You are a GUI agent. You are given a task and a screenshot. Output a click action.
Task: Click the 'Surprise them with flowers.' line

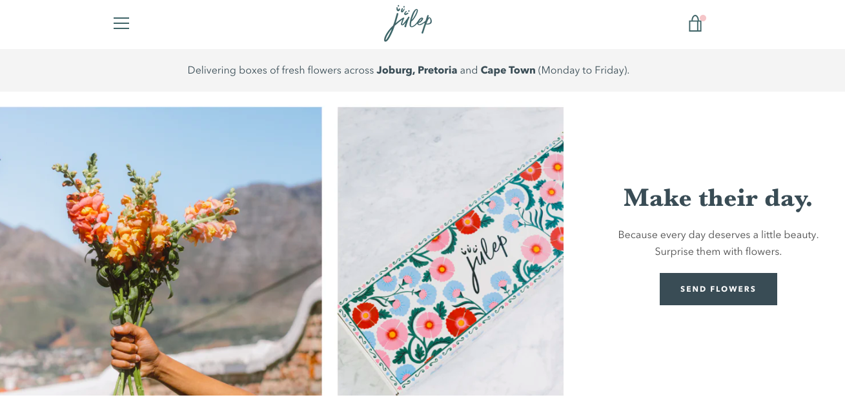click(718, 252)
